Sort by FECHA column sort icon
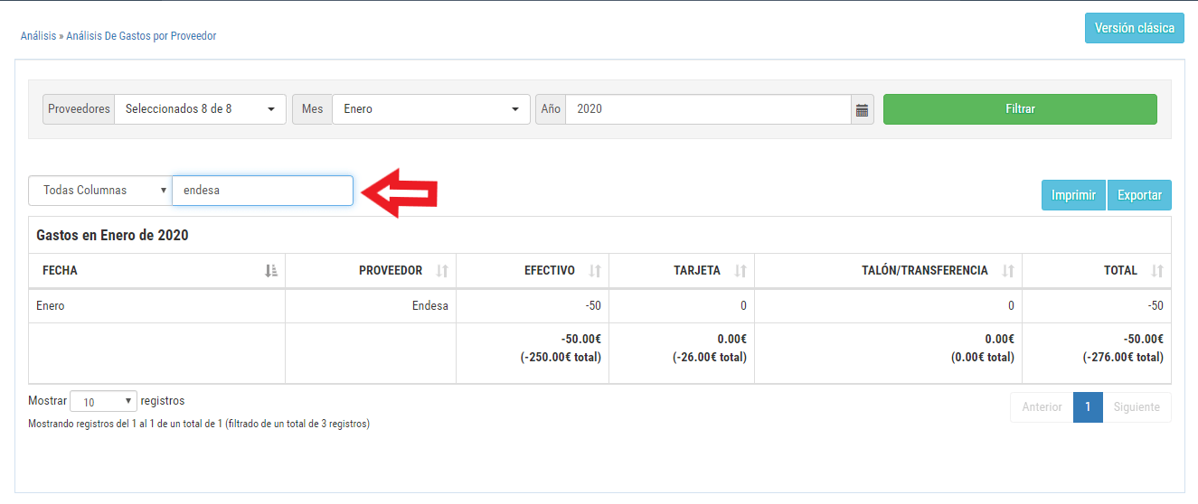This screenshot has width=1198, height=504. click(x=271, y=271)
